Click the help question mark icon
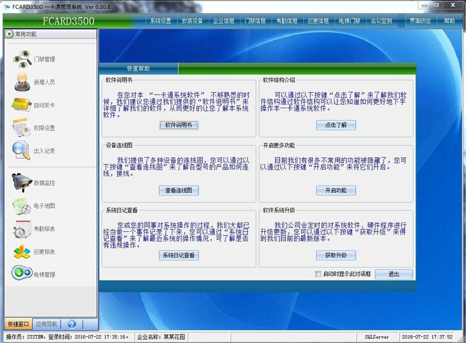 point(71,324)
